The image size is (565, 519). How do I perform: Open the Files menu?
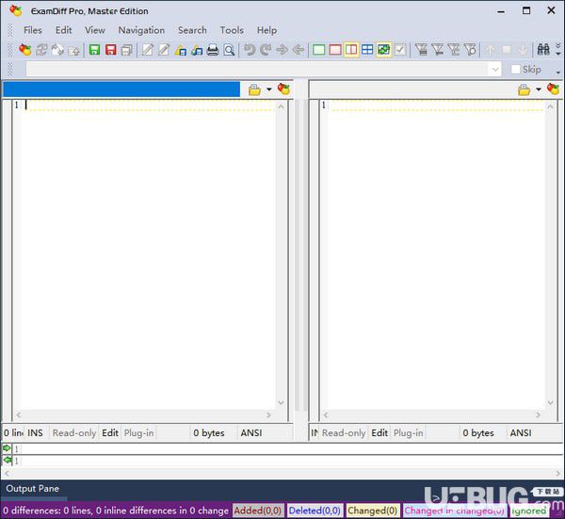point(33,30)
